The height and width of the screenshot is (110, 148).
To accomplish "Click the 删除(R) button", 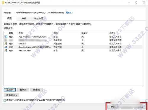I will click(23, 90).
